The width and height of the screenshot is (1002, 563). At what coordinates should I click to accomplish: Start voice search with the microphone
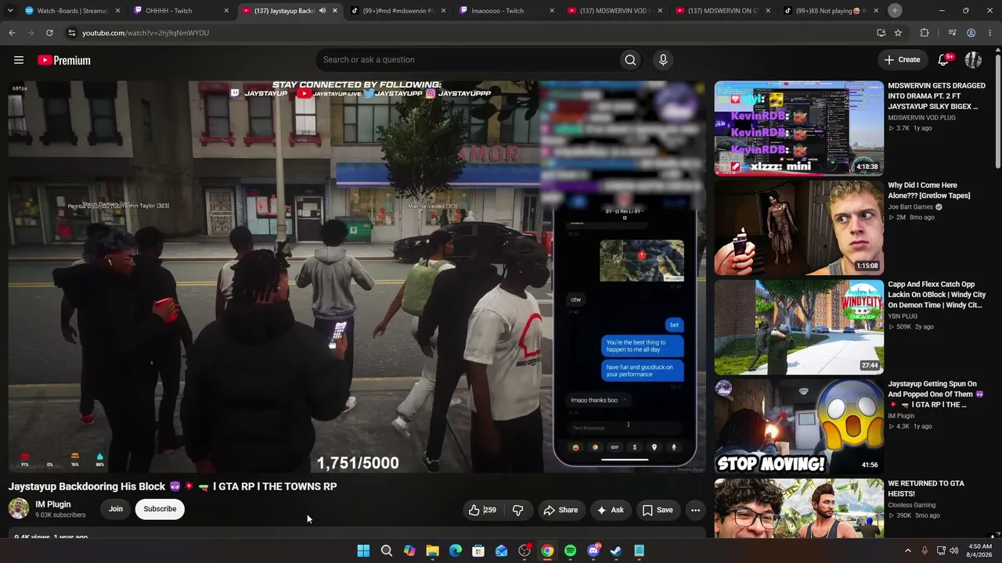click(663, 60)
